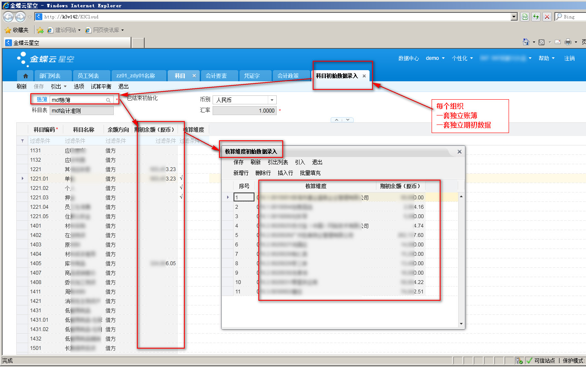Click the 收藏夹 favorites star
The height and width of the screenshot is (367, 586).
click(x=8, y=30)
